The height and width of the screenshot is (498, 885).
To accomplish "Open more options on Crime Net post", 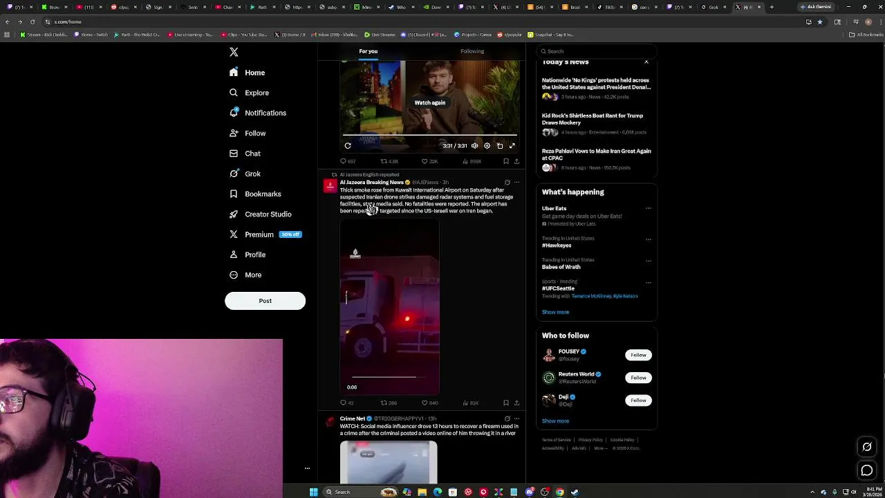I will click(x=516, y=418).
